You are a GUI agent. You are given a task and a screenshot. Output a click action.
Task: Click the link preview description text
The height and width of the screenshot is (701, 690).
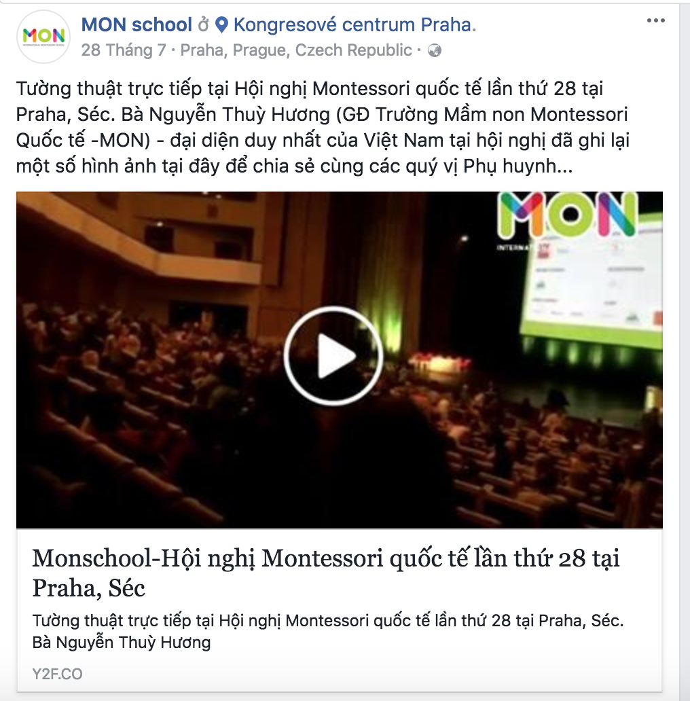click(x=327, y=631)
